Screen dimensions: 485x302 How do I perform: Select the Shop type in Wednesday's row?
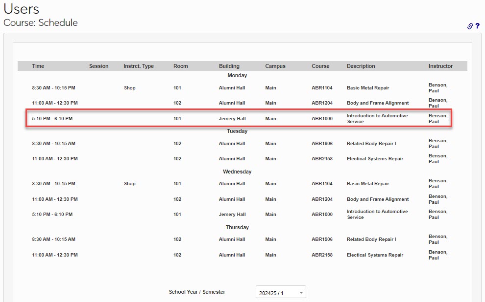point(129,184)
